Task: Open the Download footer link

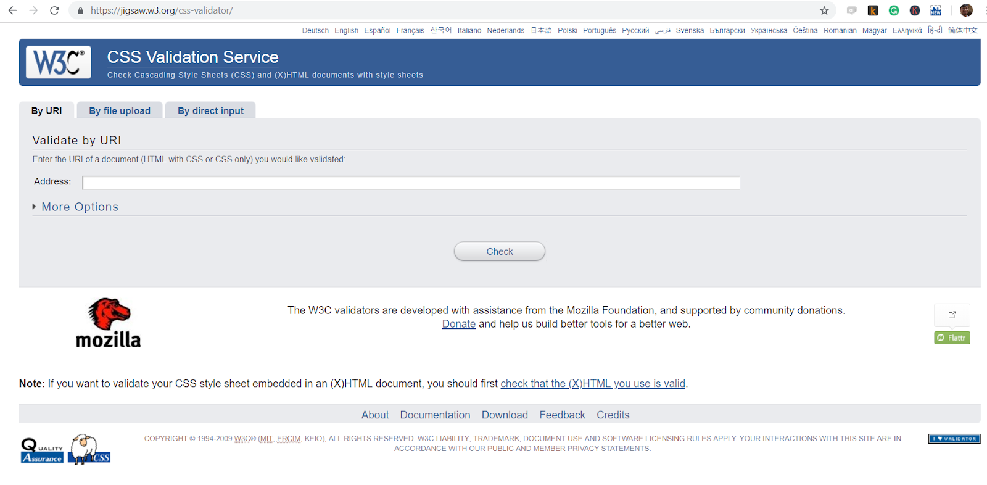Action: 505,415
